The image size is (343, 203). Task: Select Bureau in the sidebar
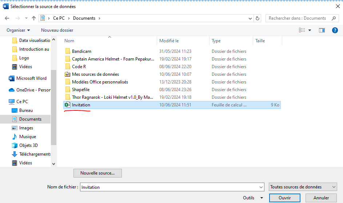(26, 110)
